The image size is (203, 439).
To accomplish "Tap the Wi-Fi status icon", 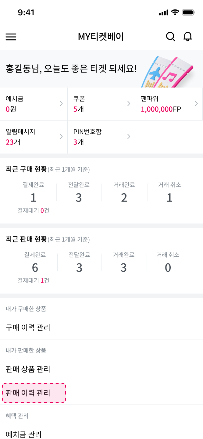I will pyautogui.click(x=175, y=12).
